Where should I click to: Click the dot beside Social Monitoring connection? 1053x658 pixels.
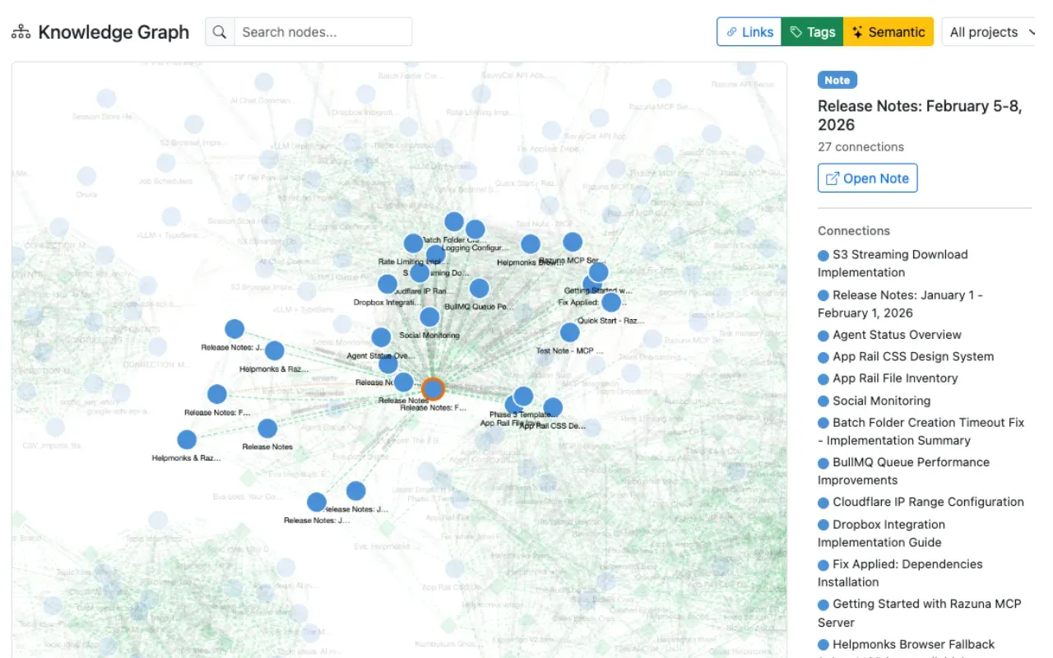click(x=823, y=401)
